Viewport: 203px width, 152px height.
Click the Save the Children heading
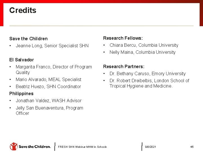pyautogui.click(x=28, y=39)
